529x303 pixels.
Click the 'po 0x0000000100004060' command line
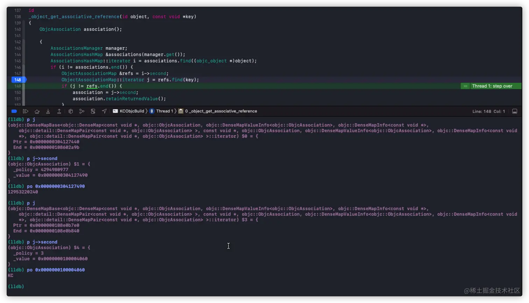tap(56, 270)
